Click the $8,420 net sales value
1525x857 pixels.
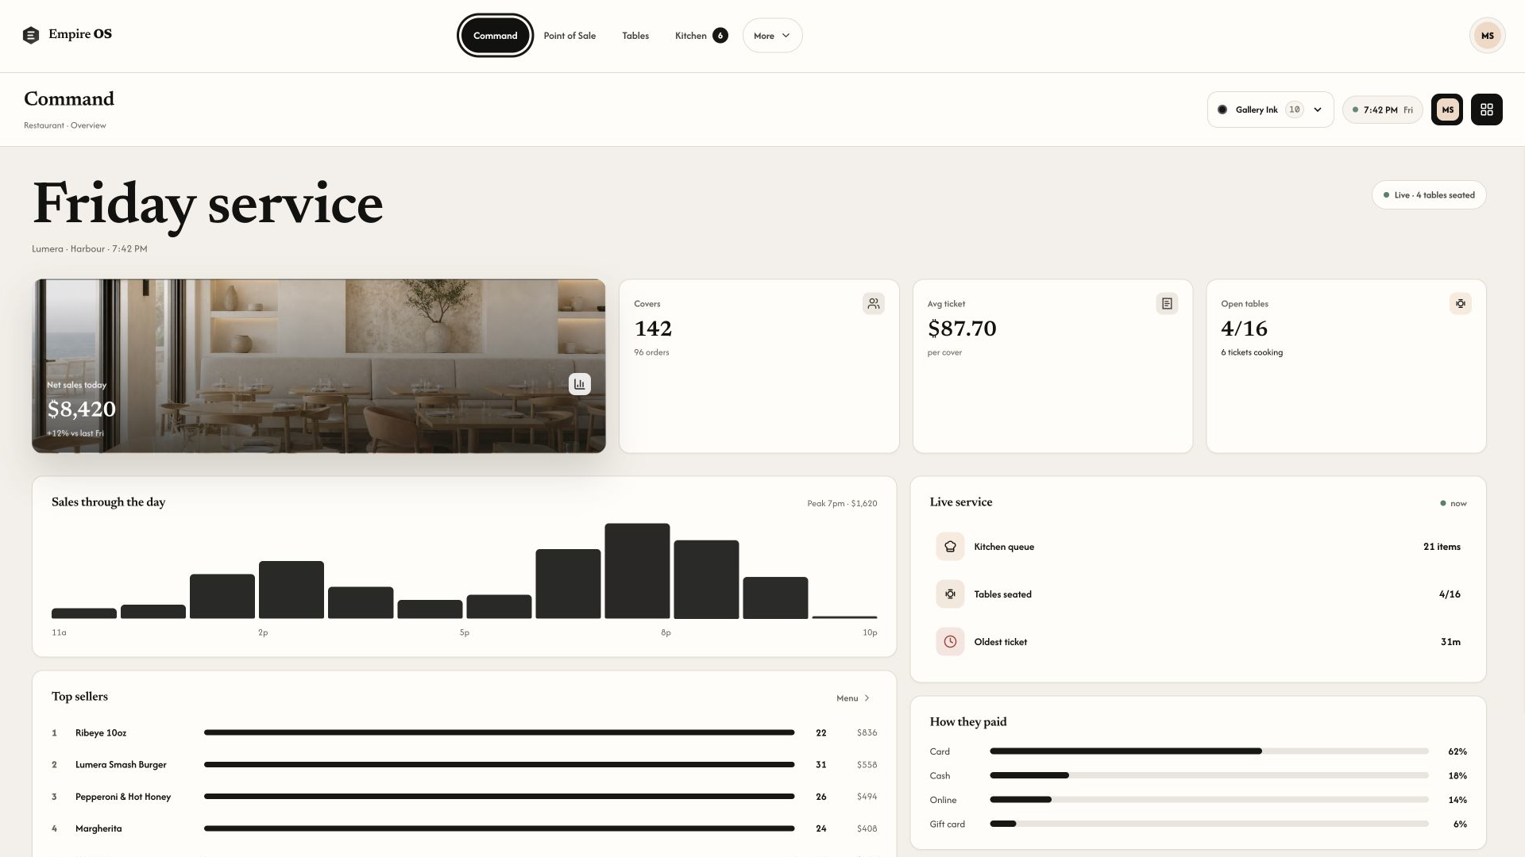click(x=82, y=409)
